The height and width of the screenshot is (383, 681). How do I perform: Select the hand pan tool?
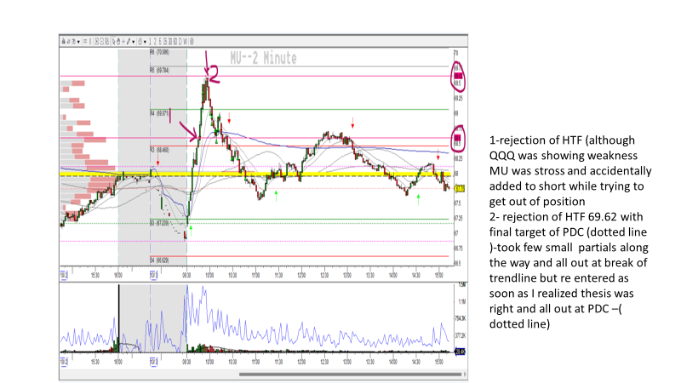click(x=118, y=42)
